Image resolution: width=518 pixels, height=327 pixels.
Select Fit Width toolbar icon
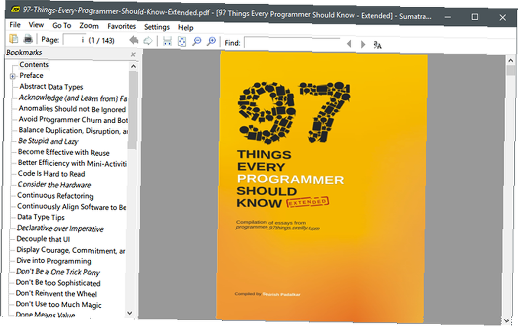coord(167,41)
